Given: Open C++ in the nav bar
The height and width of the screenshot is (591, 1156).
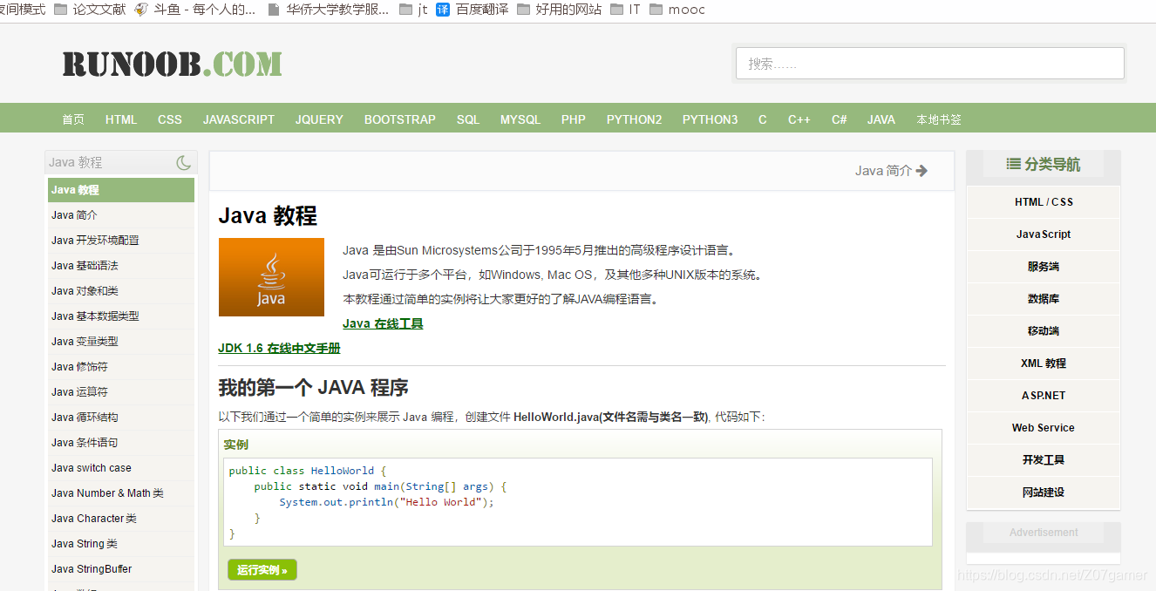Looking at the screenshot, I should click(x=799, y=119).
